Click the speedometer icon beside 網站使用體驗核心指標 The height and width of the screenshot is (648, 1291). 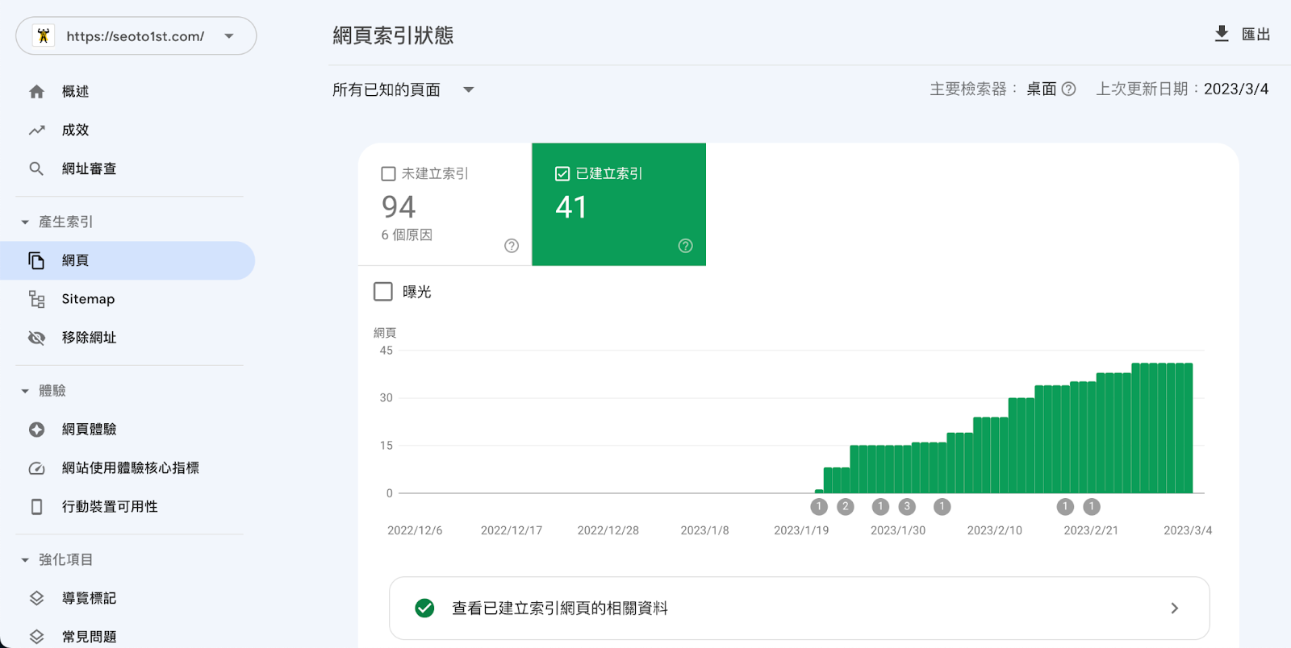pyautogui.click(x=36, y=468)
